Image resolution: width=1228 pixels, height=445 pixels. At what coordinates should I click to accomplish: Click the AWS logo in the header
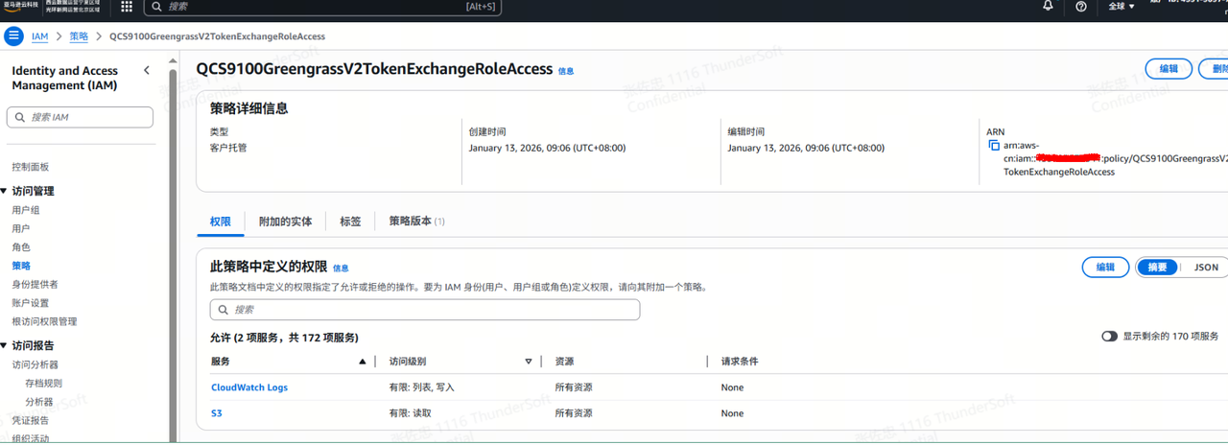point(19,5)
